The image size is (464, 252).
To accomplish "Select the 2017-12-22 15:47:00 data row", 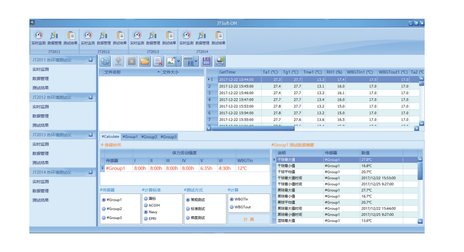I will [236, 100].
